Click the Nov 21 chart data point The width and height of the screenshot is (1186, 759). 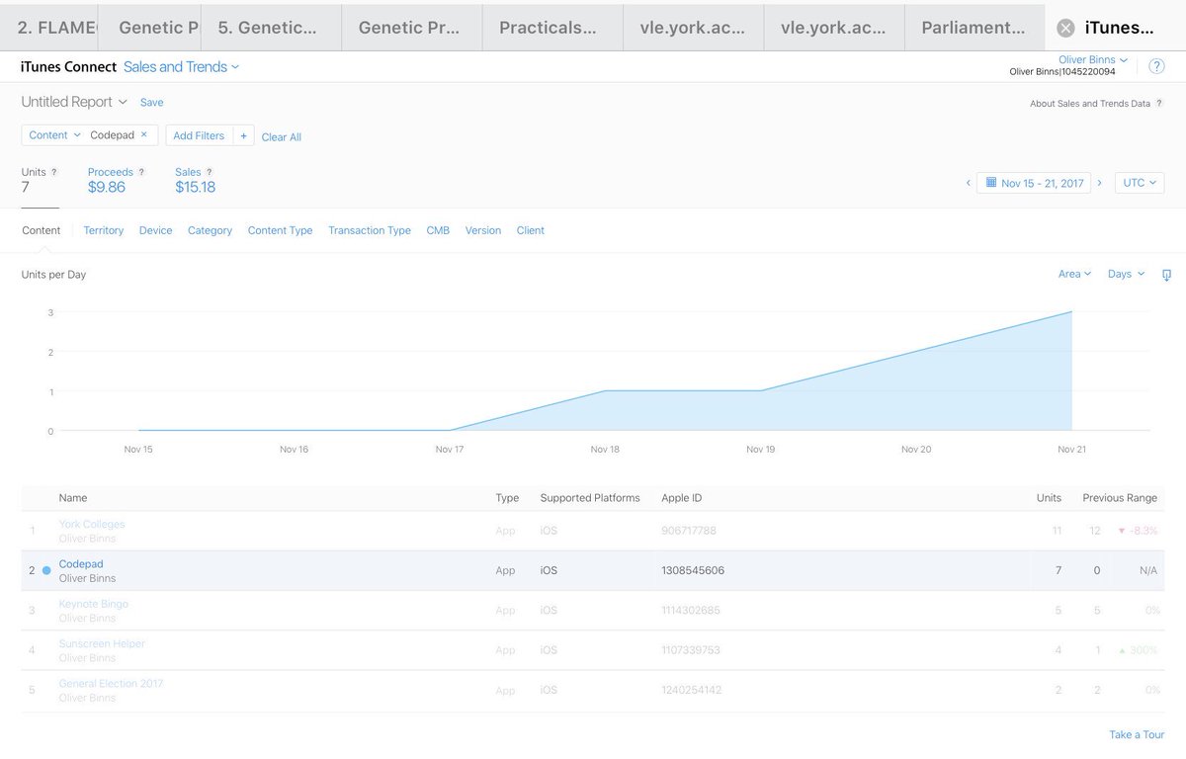click(1072, 312)
